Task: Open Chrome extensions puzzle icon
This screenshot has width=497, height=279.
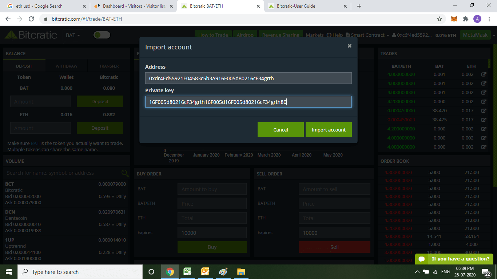Action: 465,19
